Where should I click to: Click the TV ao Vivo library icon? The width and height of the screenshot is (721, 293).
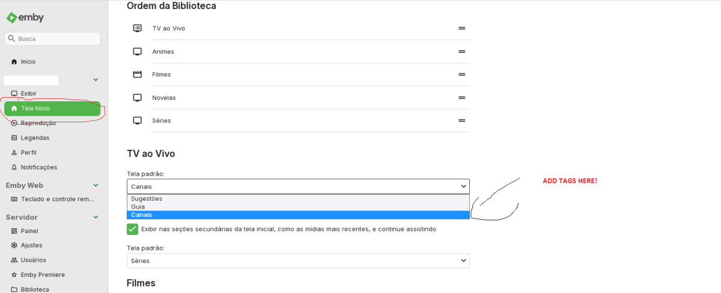tap(138, 28)
